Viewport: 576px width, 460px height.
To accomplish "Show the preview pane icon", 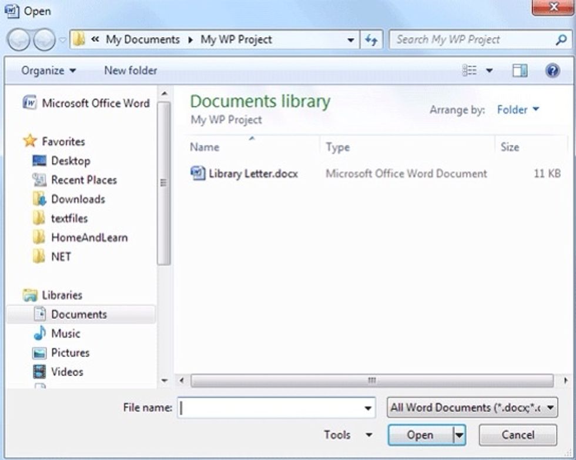I will tap(520, 71).
